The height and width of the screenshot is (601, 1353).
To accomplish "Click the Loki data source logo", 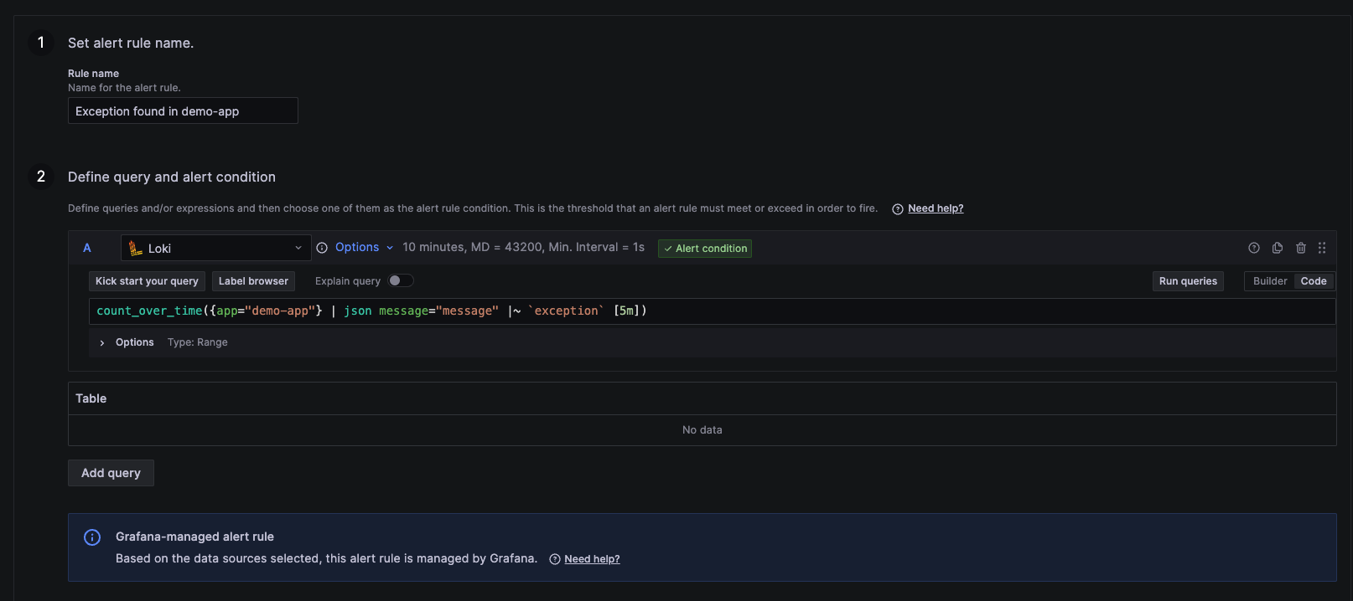I will (136, 248).
